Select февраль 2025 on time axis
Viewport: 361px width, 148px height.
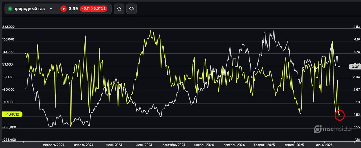click(x=264, y=145)
